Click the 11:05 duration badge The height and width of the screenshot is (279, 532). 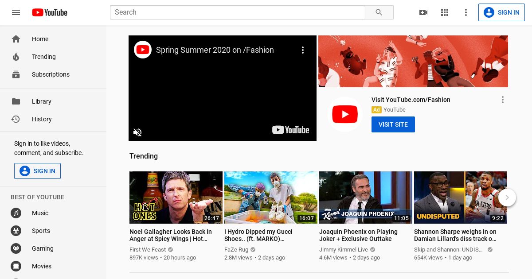pos(401,218)
